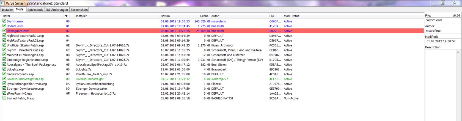The width and height of the screenshot is (462, 121).
Task: Sort mods by the Datei column header
Action: [x=7, y=16]
